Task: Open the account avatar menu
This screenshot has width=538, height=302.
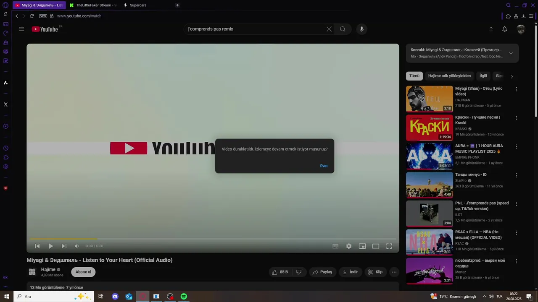Action: tap(521, 29)
